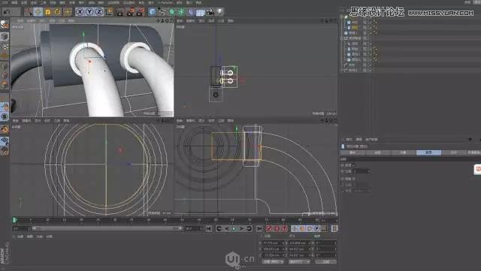Toggle the red Autokeying button
The height and width of the screenshot is (271, 481).
click(x=277, y=228)
